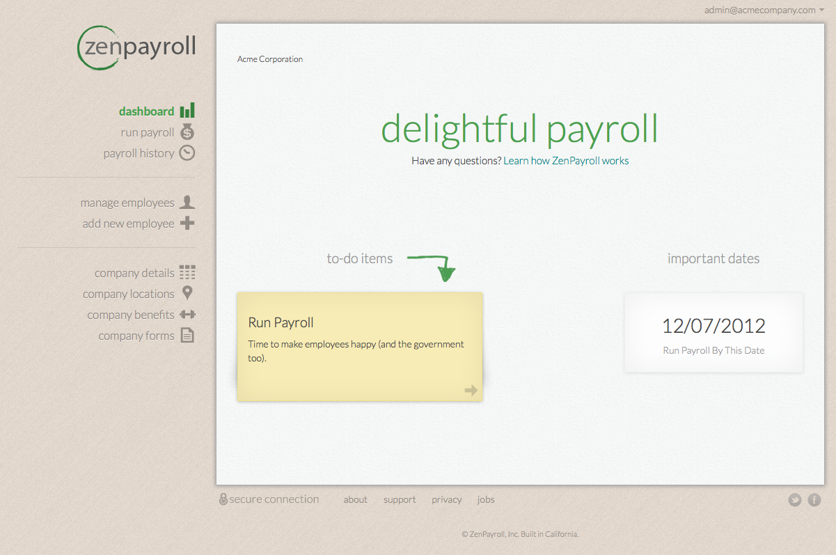The height and width of the screenshot is (555, 836).
Task: Click the dashboard bar chart icon
Action: tap(187, 111)
